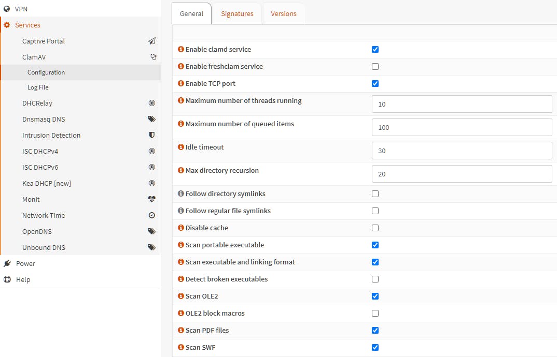Viewport: 557px width, 357px height.
Task: Open the Versions tab
Action: 283,14
